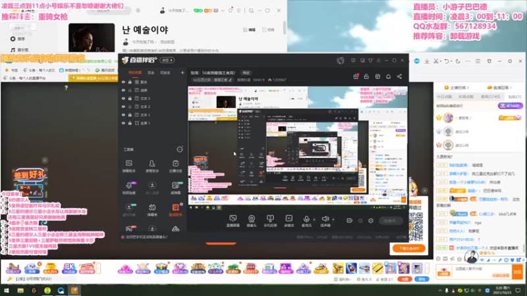527x296 pixels.
Task: Click the orange 充值 recharge button
Action: tap(404, 279)
